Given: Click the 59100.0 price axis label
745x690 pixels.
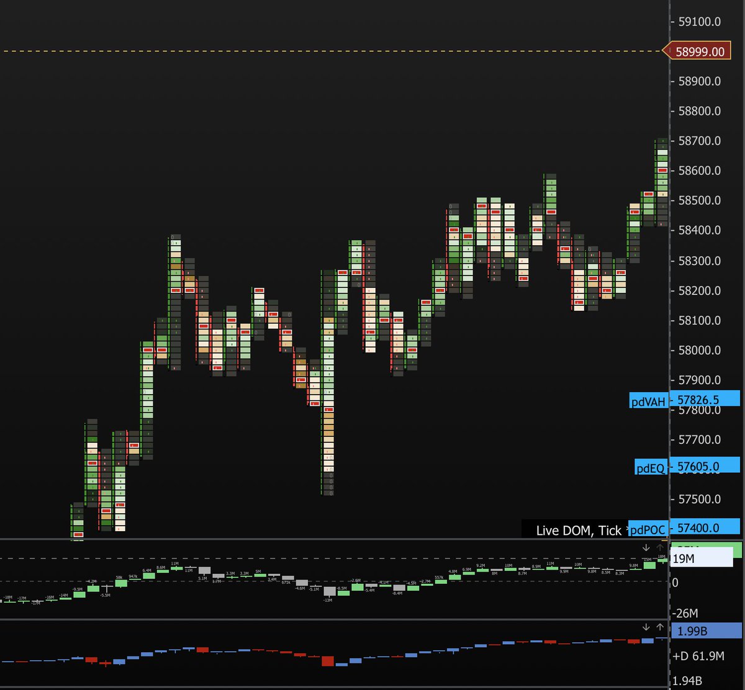Looking at the screenshot, I should (x=699, y=22).
